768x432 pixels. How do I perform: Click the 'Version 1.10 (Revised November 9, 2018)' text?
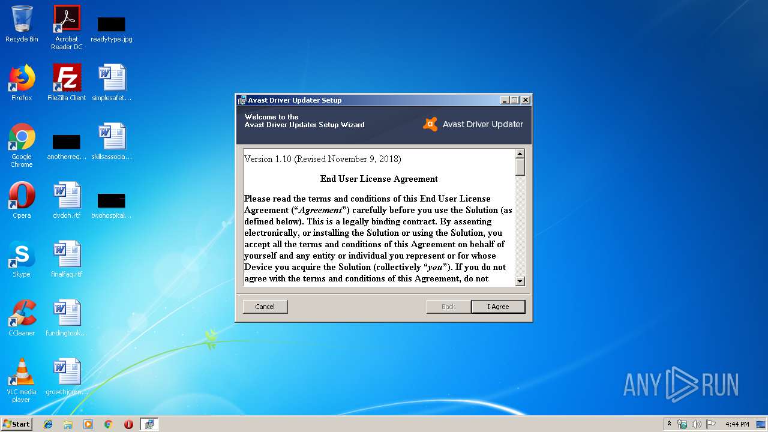pos(323,159)
